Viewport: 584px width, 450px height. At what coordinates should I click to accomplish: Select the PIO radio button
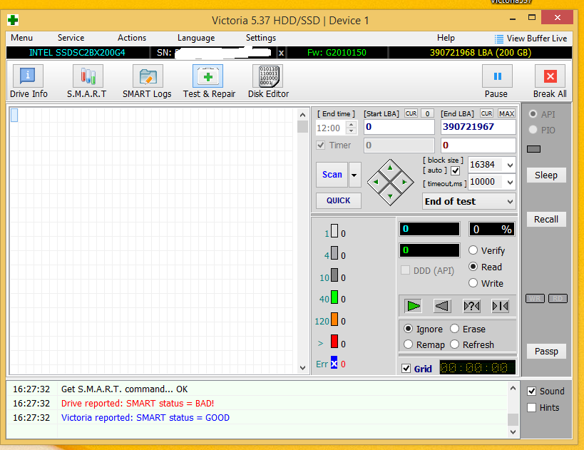pos(533,129)
